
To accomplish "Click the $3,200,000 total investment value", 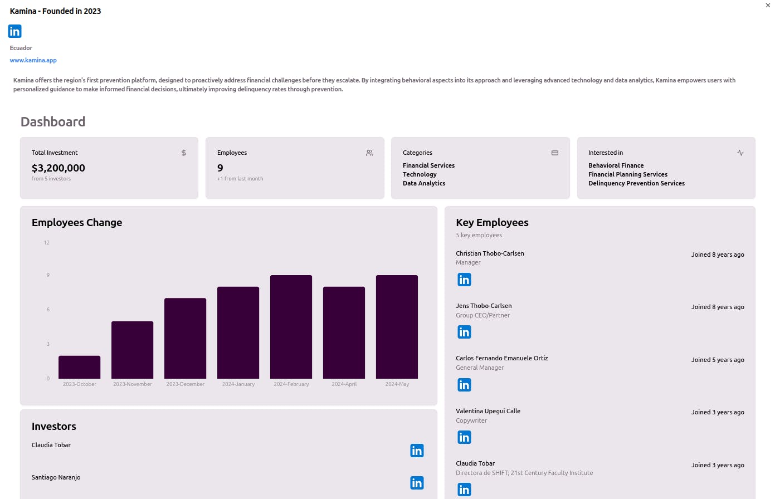I will [59, 168].
